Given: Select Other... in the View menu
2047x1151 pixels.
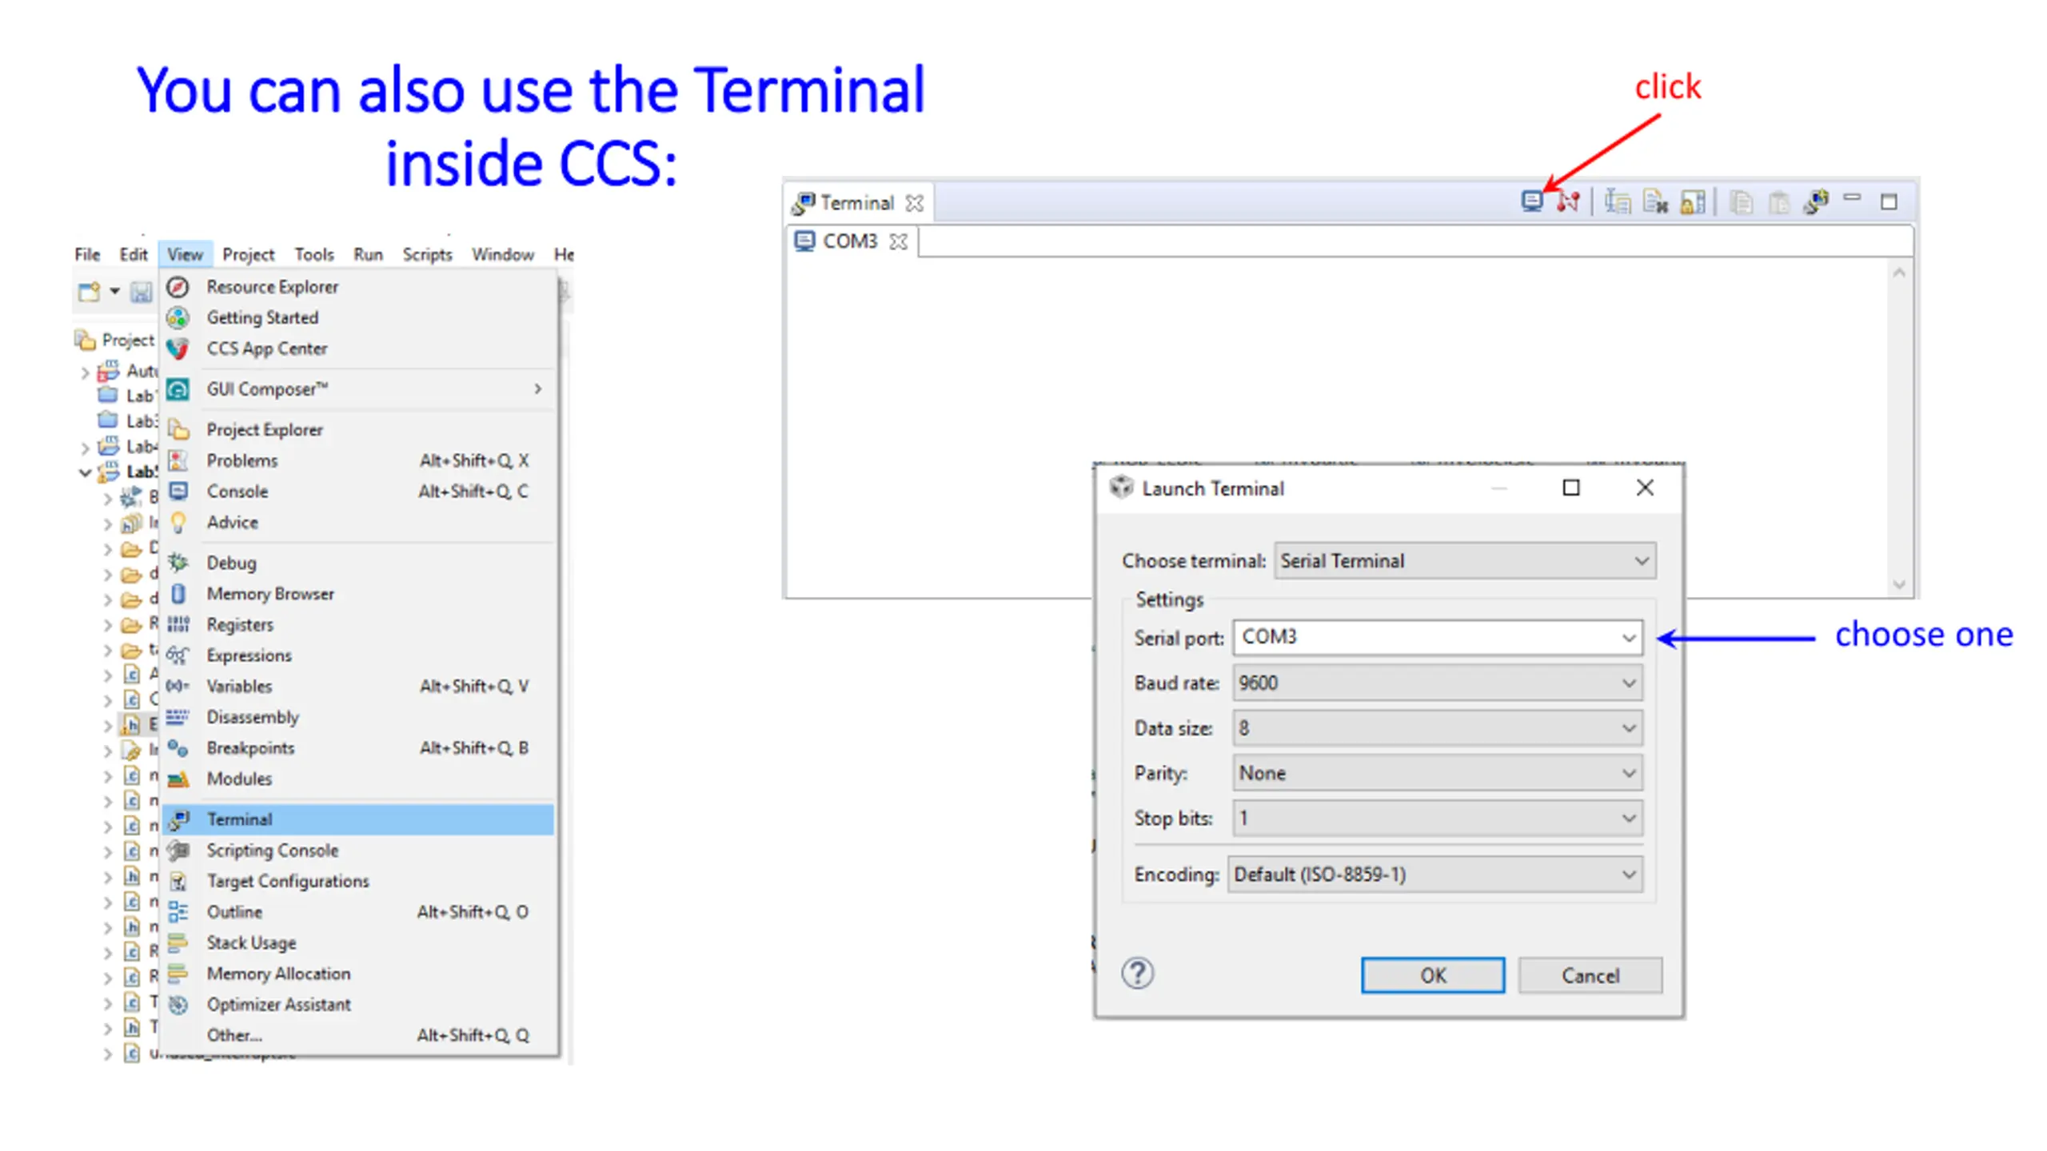Looking at the screenshot, I should [x=358, y=1035].
